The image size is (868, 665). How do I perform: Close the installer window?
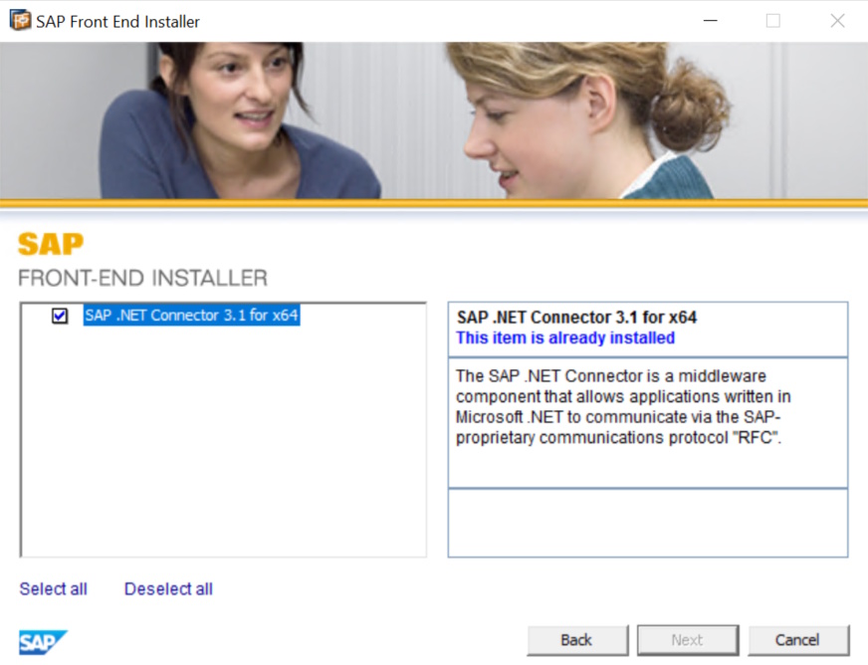pos(837,21)
